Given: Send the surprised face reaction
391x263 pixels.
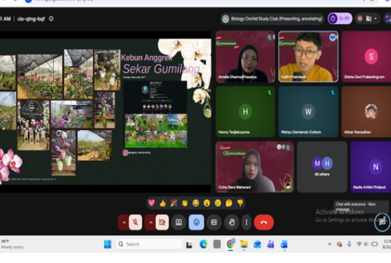Looking at the screenshot, I should pos(207,203).
